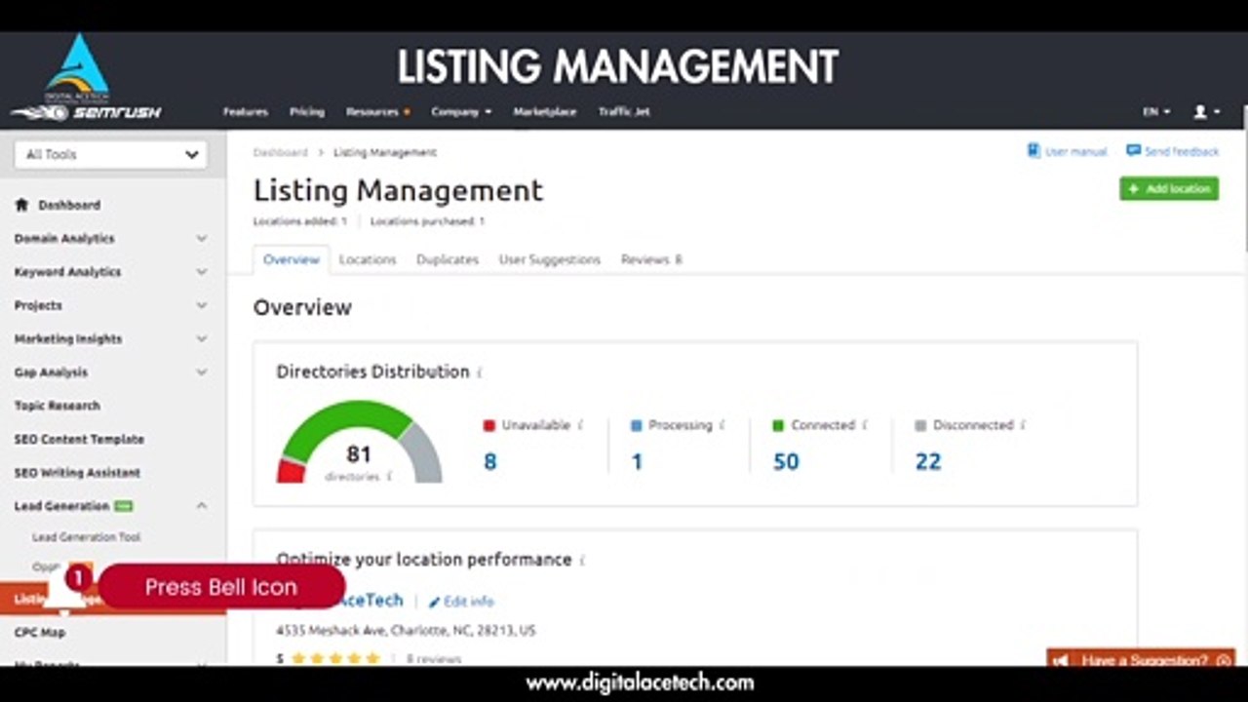Screen dimensions: 1248x702
Task: Open Lead Generation Tool in sidebar
Action: tap(87, 537)
